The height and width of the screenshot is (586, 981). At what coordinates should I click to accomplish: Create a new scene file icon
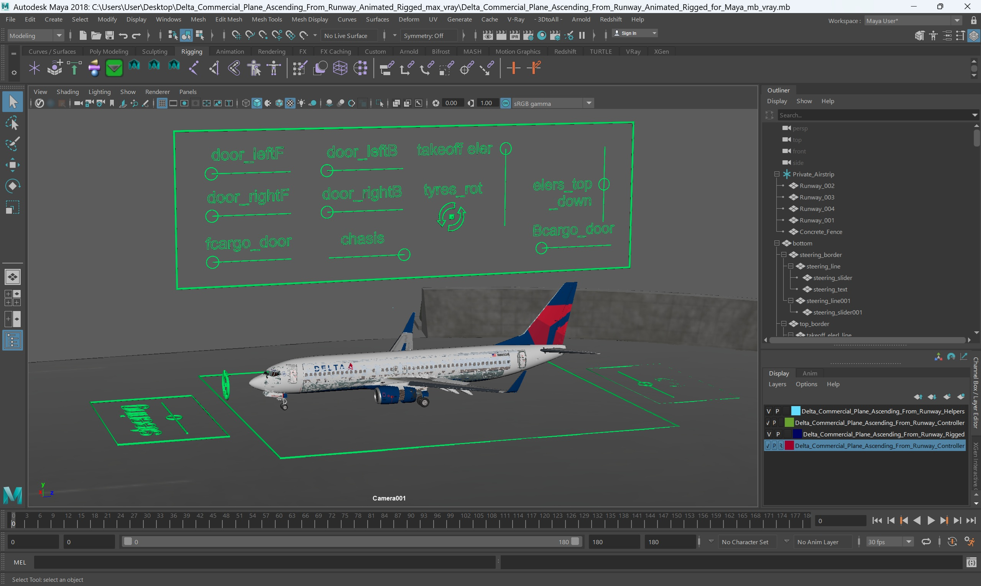pyautogui.click(x=82, y=36)
